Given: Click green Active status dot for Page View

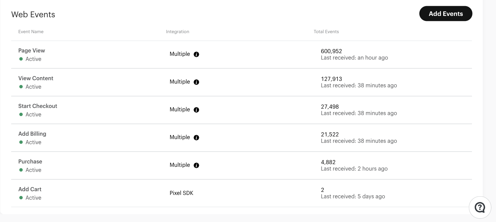Looking at the screenshot, I should point(21,59).
